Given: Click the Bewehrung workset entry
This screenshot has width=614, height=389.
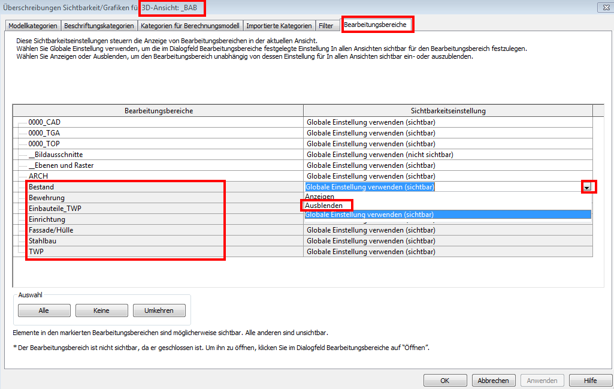Looking at the screenshot, I should (46, 198).
